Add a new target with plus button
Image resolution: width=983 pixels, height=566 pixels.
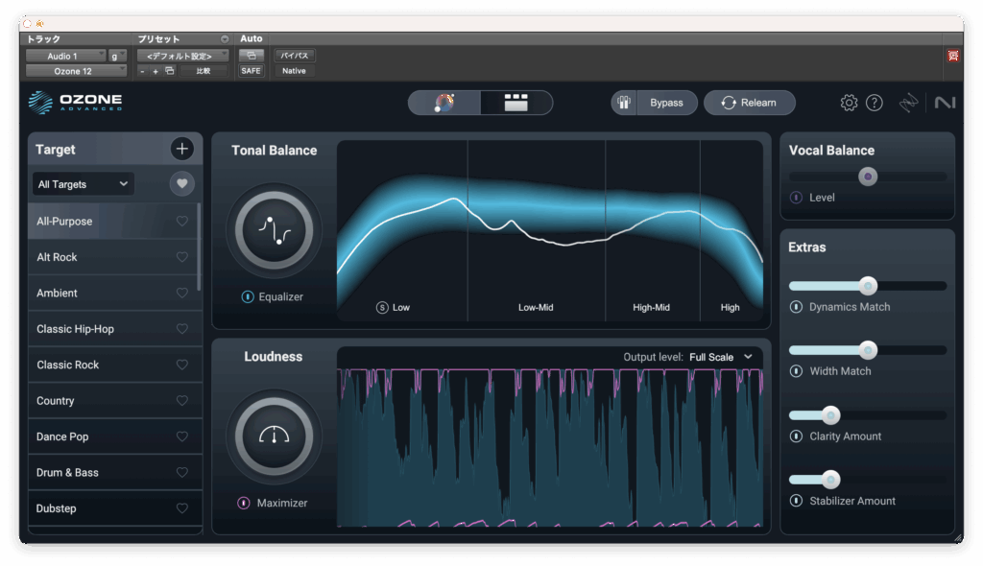(182, 149)
